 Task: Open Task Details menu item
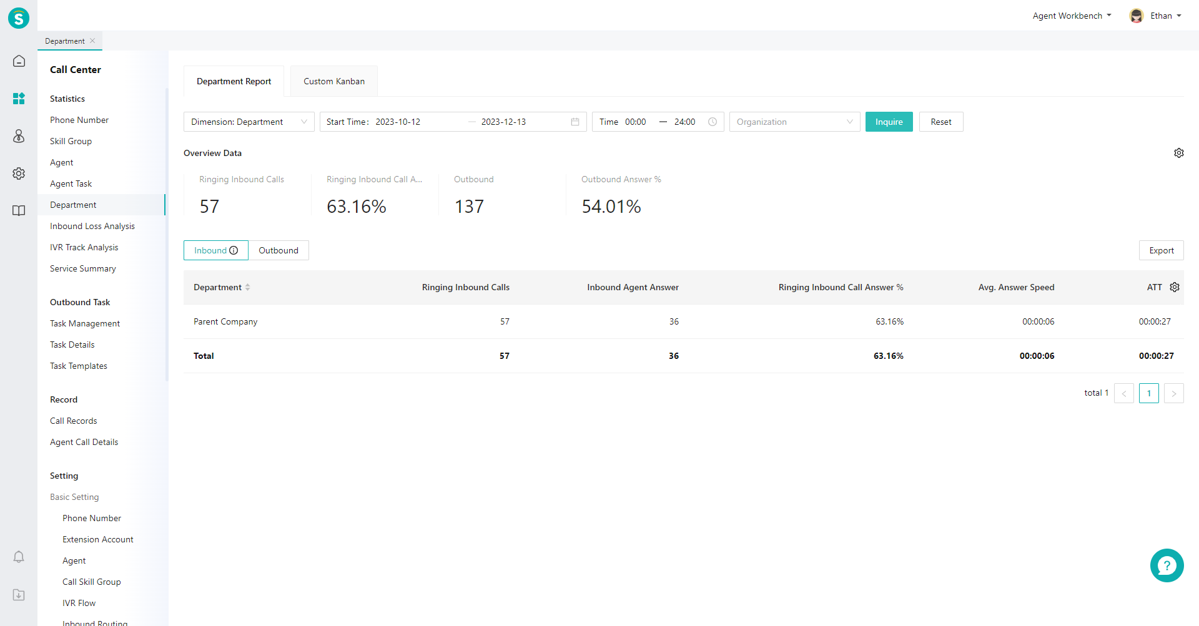click(72, 345)
